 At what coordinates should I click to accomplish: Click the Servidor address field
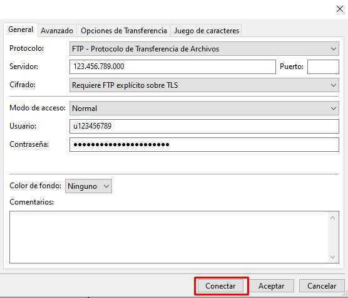click(x=173, y=67)
